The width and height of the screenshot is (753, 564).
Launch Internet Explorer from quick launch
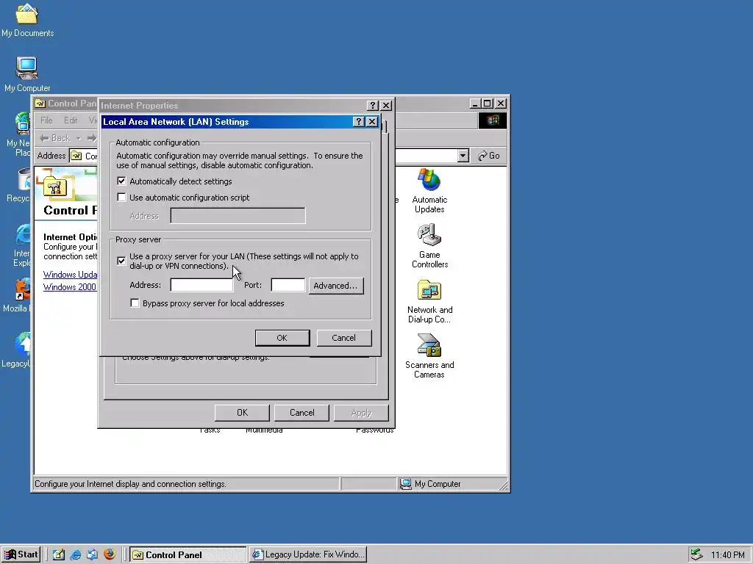[76, 554]
